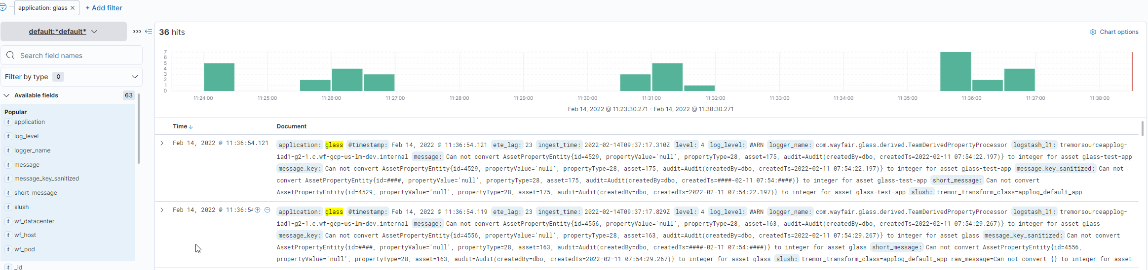Click string type icon beside wf_pod
This screenshot has width=1148, height=270.
(8, 249)
